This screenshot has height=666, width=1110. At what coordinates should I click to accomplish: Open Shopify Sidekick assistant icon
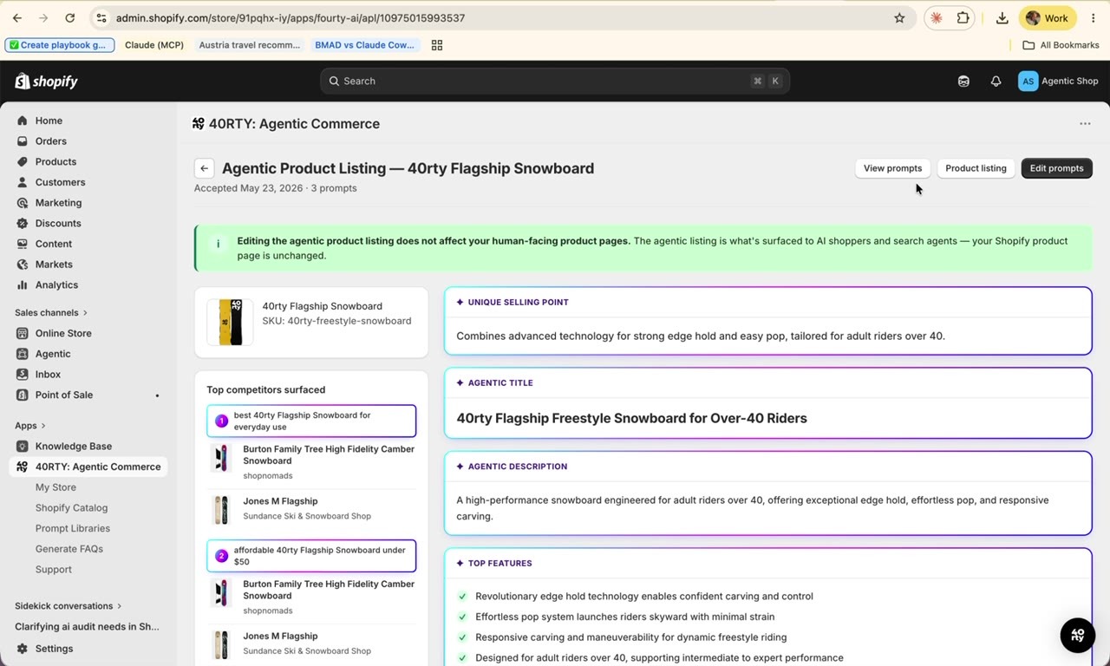pyautogui.click(x=963, y=81)
